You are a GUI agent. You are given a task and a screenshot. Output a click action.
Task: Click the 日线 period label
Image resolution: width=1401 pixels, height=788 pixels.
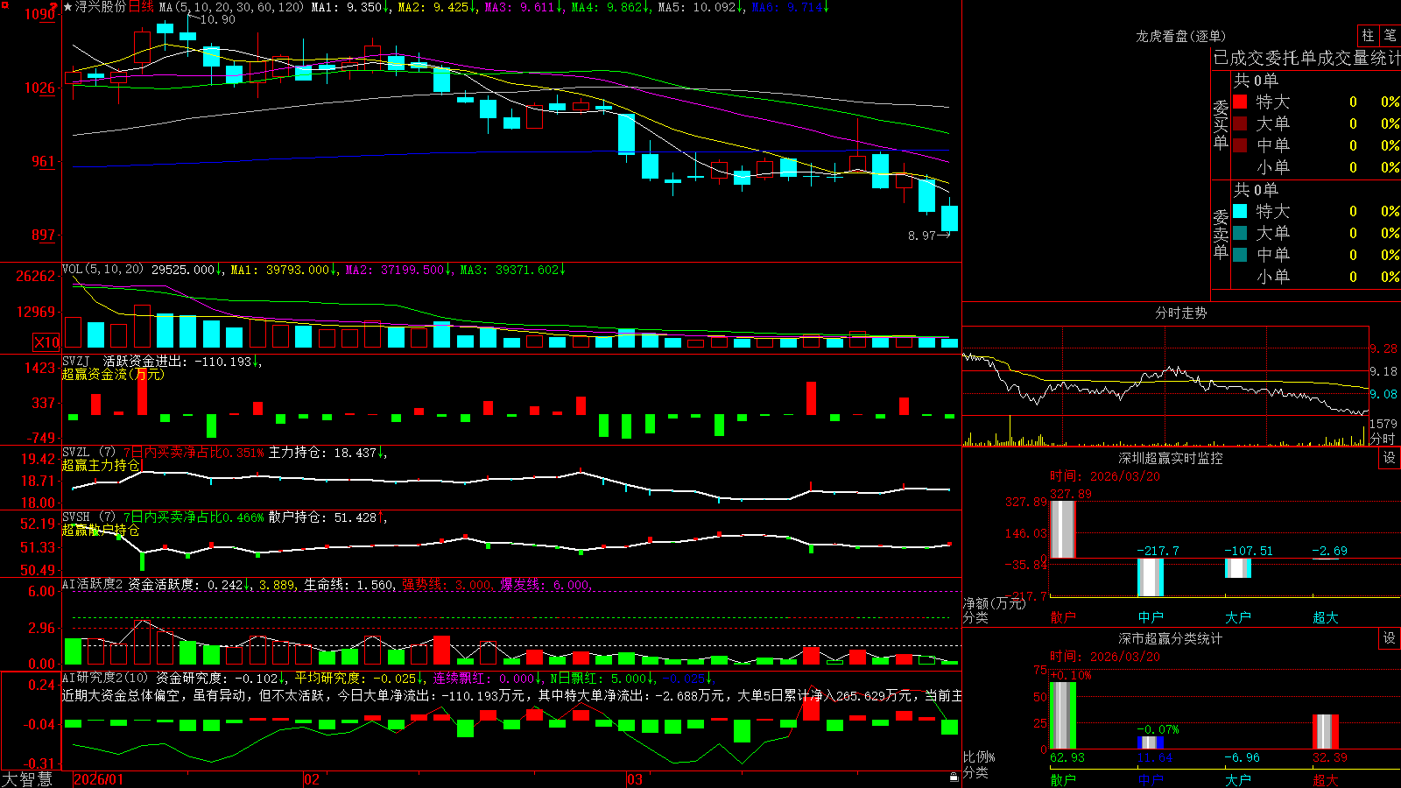tap(141, 7)
